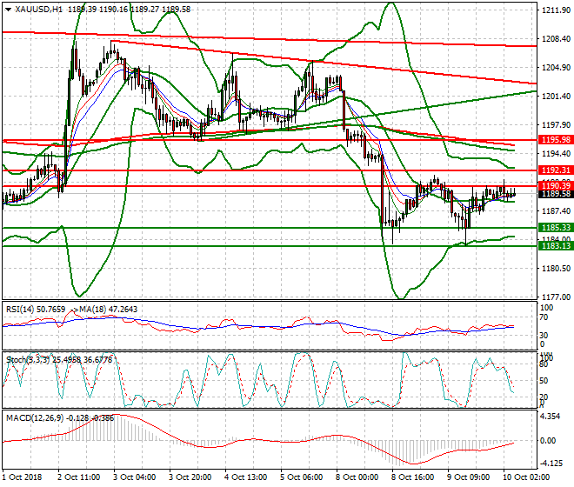
Task: Click the RSI scale level 30
Action: tap(544, 336)
